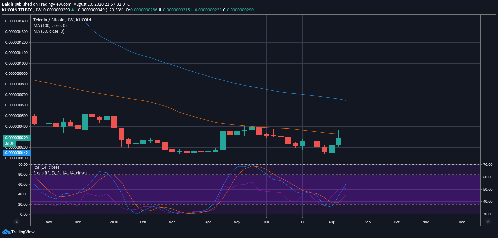Select the Telcoin / Bitcoin, 1W, KUCOIN legend
Screen dimensions: 498x238
62,20
